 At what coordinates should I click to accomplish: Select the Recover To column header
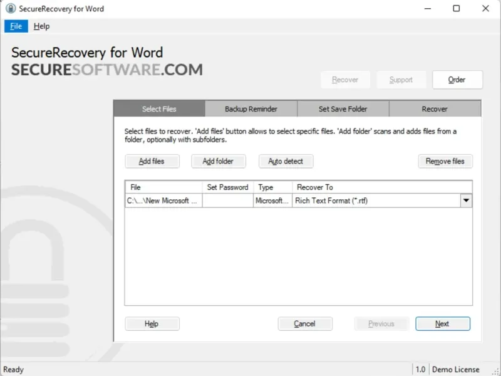click(382, 187)
